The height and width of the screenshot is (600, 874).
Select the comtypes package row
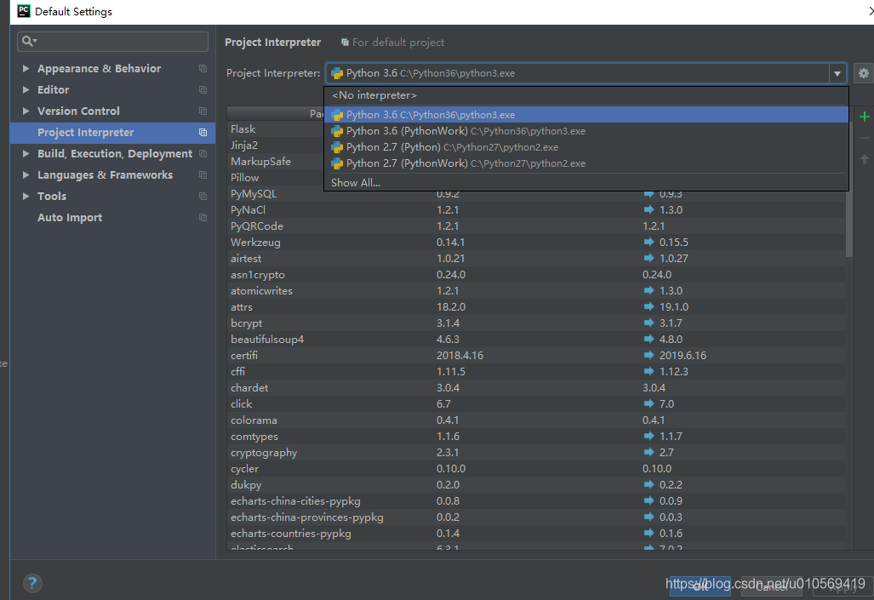click(x=536, y=436)
